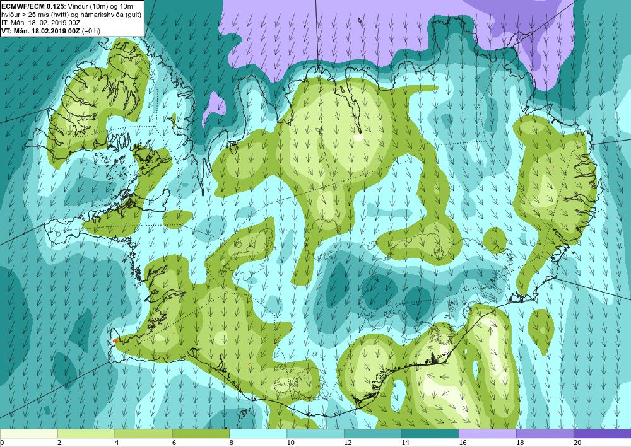Click the 'VT: Mán. 18.02.2019 00Z' valid-time line
This screenshot has width=631, height=447.
click(42, 31)
